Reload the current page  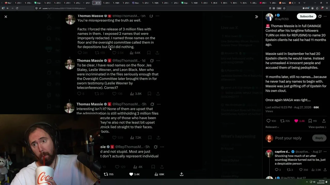(17, 8)
